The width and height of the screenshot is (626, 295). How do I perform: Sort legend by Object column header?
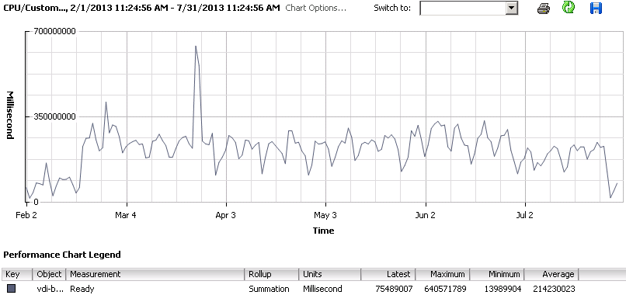coord(49,275)
